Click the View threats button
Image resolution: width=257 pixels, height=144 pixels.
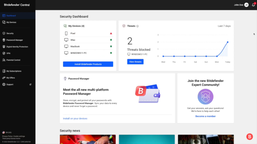click(x=135, y=62)
